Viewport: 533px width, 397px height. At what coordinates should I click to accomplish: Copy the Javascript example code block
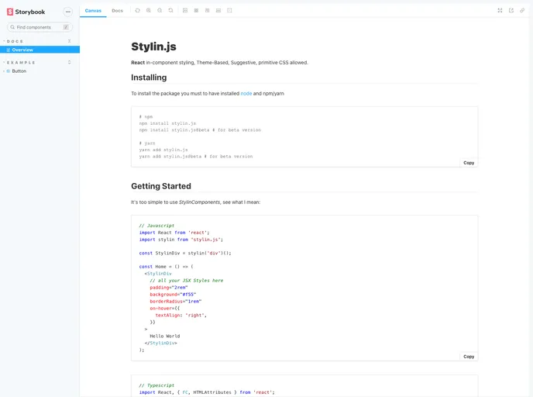469,357
